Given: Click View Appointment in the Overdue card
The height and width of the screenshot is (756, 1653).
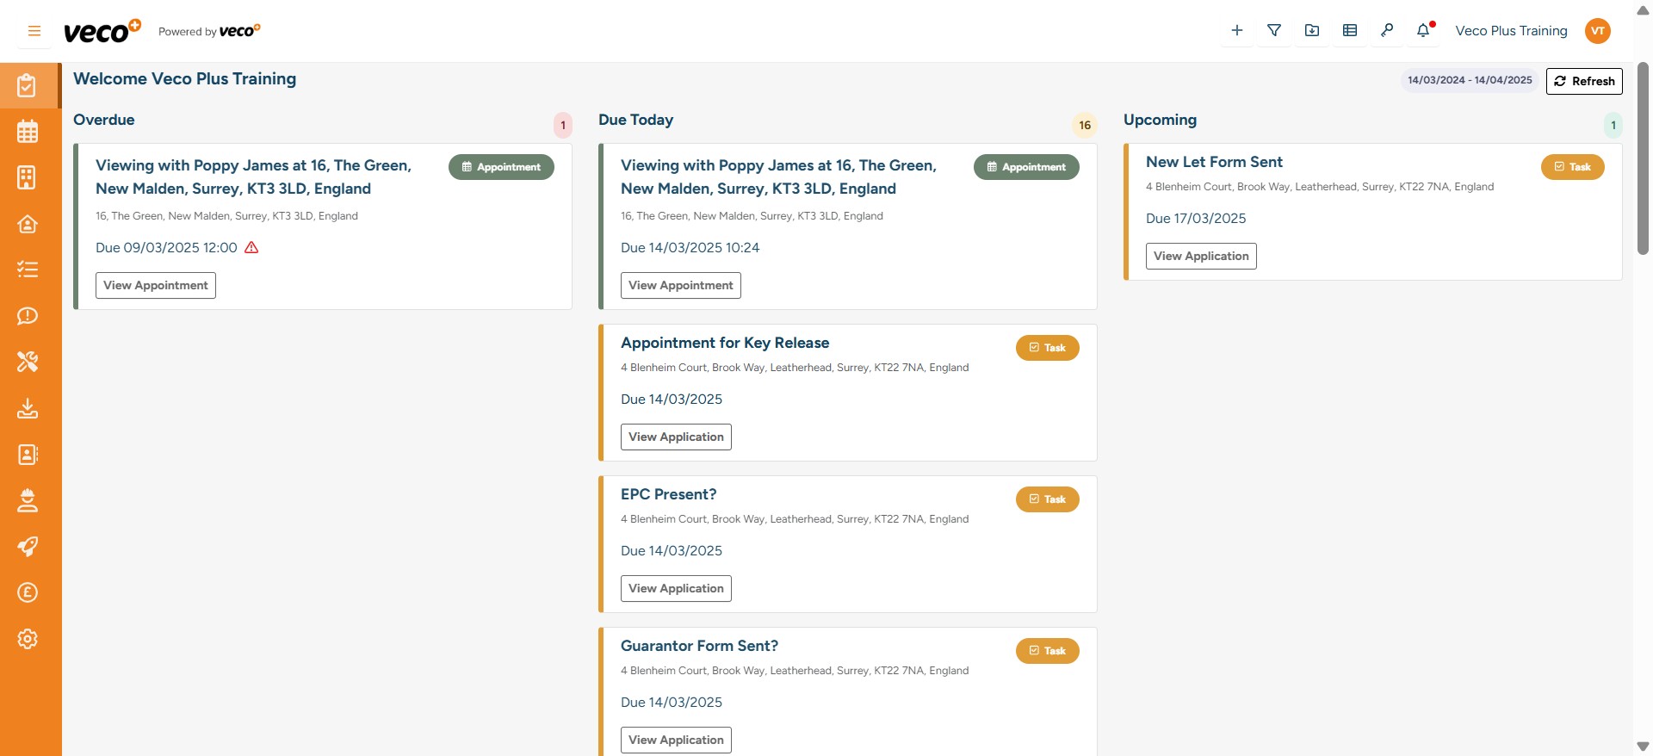Looking at the screenshot, I should (x=156, y=285).
